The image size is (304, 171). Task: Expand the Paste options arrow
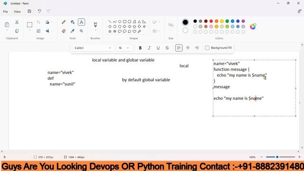[x=7, y=30]
